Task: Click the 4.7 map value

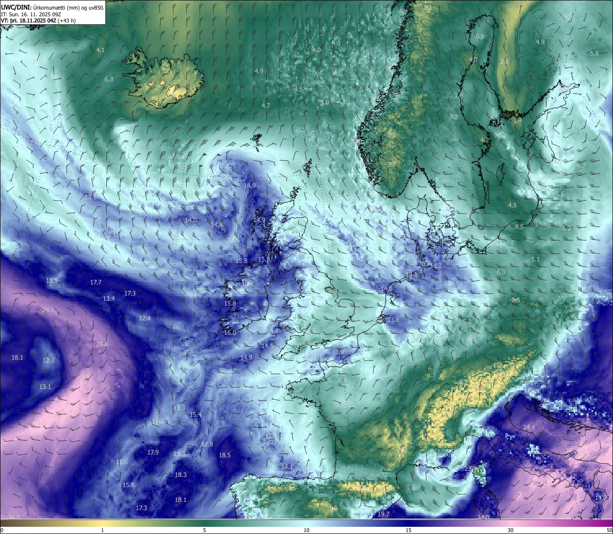Action: tap(266, 106)
